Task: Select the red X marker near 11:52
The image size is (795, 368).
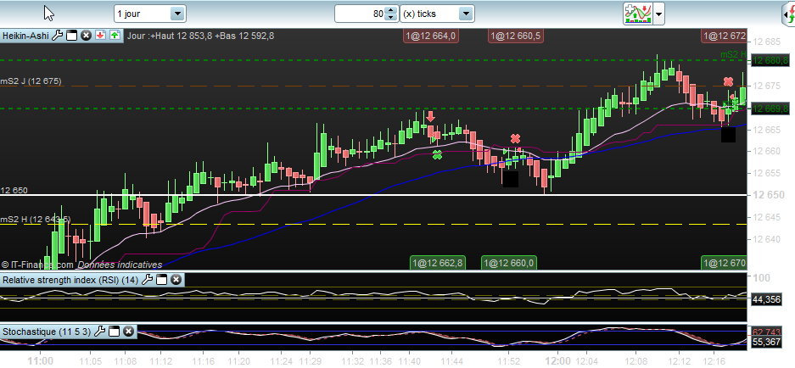Action: (516, 138)
